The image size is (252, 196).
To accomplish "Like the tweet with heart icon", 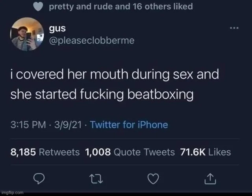I will coord(153,179).
